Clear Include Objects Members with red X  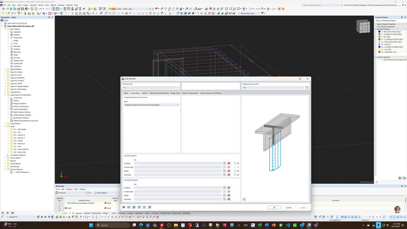click(x=229, y=175)
